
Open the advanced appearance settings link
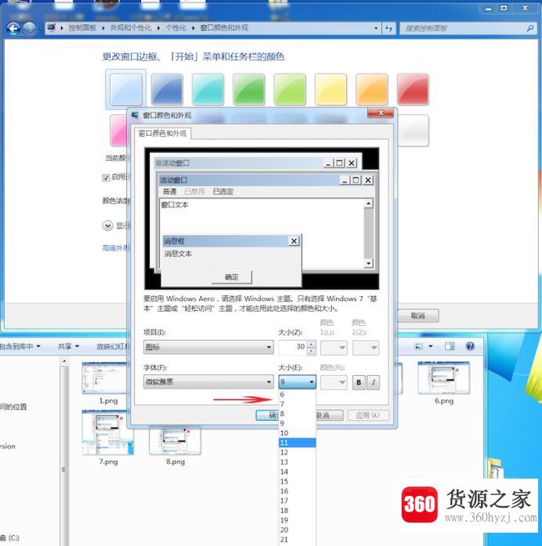(x=115, y=248)
